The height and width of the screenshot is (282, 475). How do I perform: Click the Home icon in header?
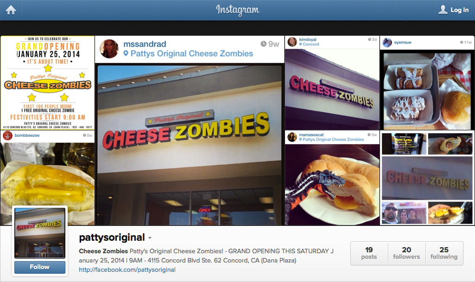(x=11, y=10)
